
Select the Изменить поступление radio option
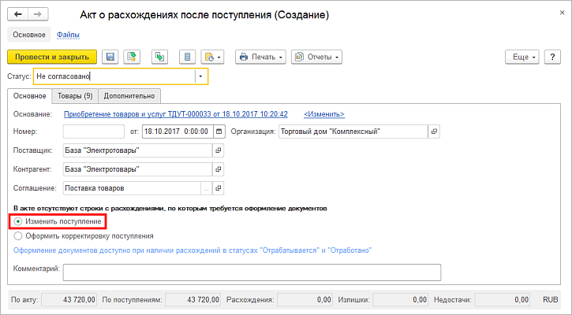pyautogui.click(x=18, y=222)
